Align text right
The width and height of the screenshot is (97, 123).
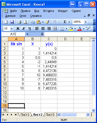click(x=49, y=29)
